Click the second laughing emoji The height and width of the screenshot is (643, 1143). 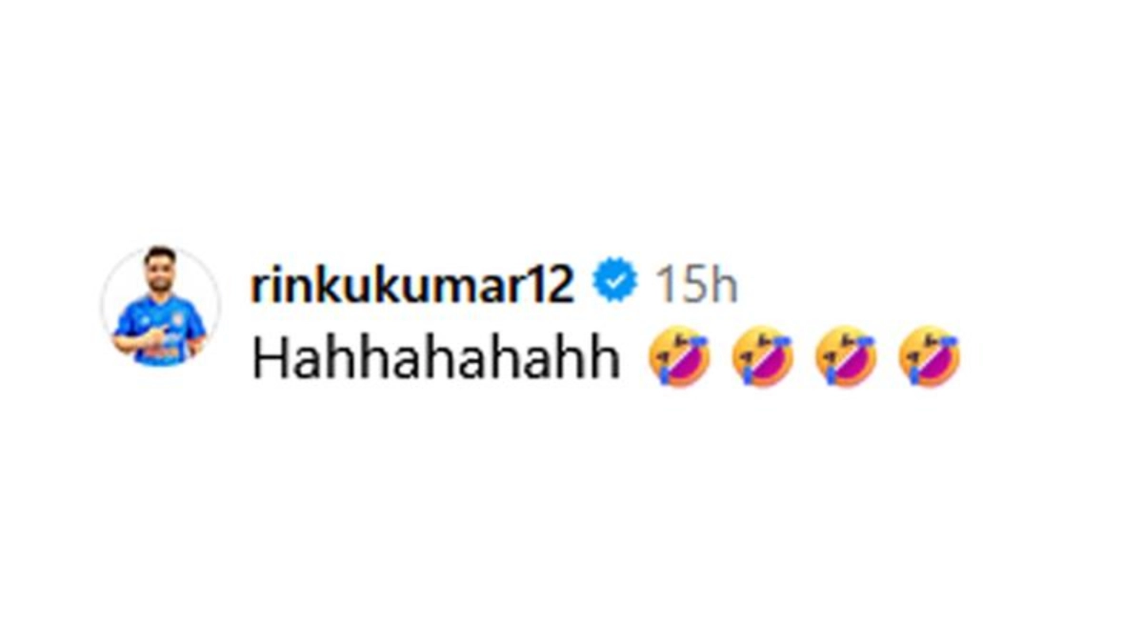(x=762, y=357)
